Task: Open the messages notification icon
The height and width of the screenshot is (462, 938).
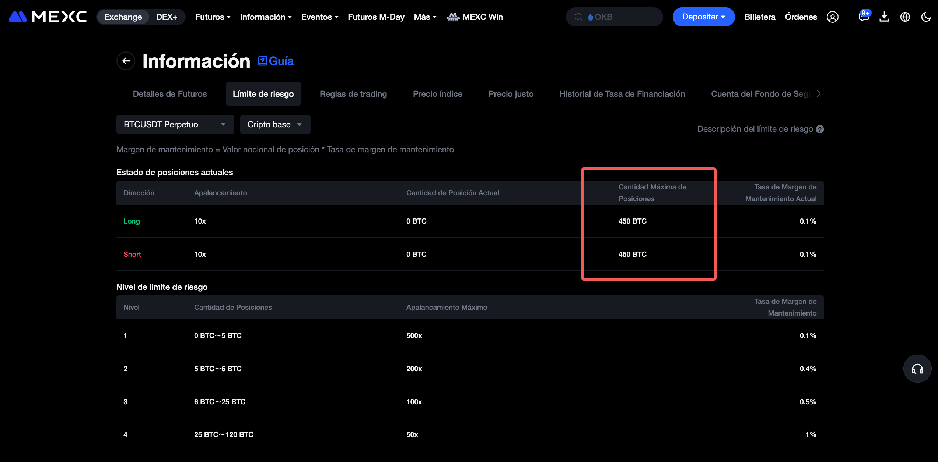Action: pos(863,17)
